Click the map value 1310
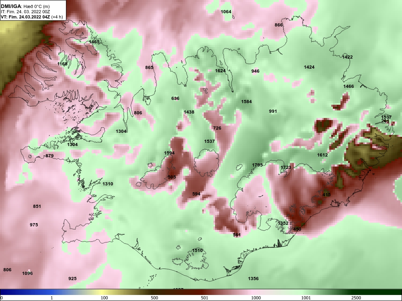 tap(108, 184)
